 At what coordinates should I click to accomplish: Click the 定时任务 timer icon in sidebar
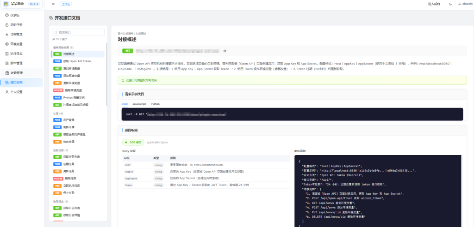coord(6,24)
